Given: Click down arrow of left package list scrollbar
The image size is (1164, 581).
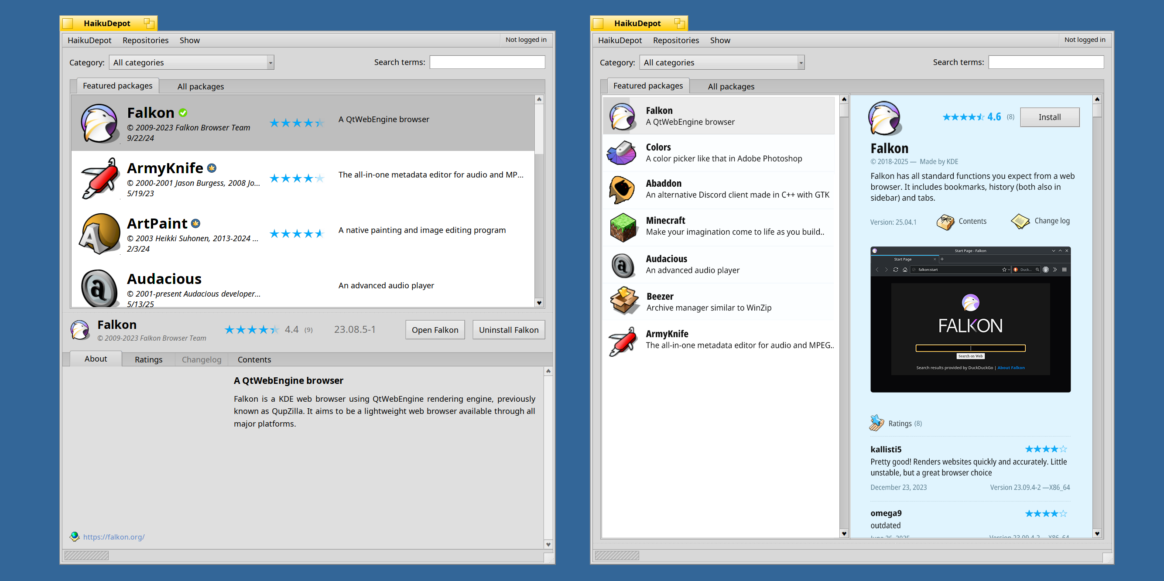Looking at the screenshot, I should point(539,303).
